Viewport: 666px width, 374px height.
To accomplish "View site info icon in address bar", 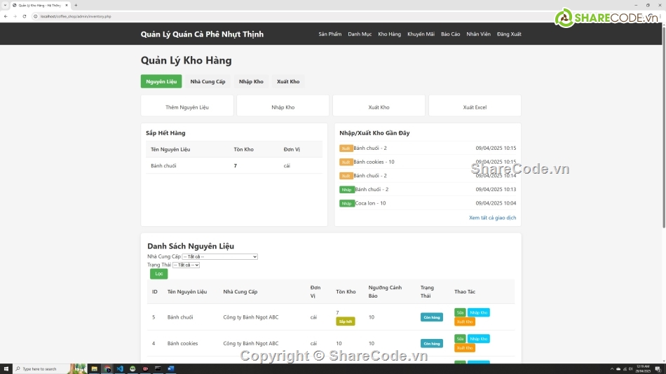I will 36,16.
